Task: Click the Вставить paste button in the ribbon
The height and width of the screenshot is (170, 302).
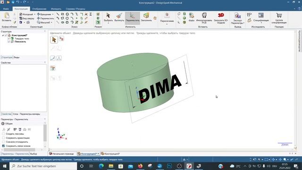Action: (x=7, y=17)
